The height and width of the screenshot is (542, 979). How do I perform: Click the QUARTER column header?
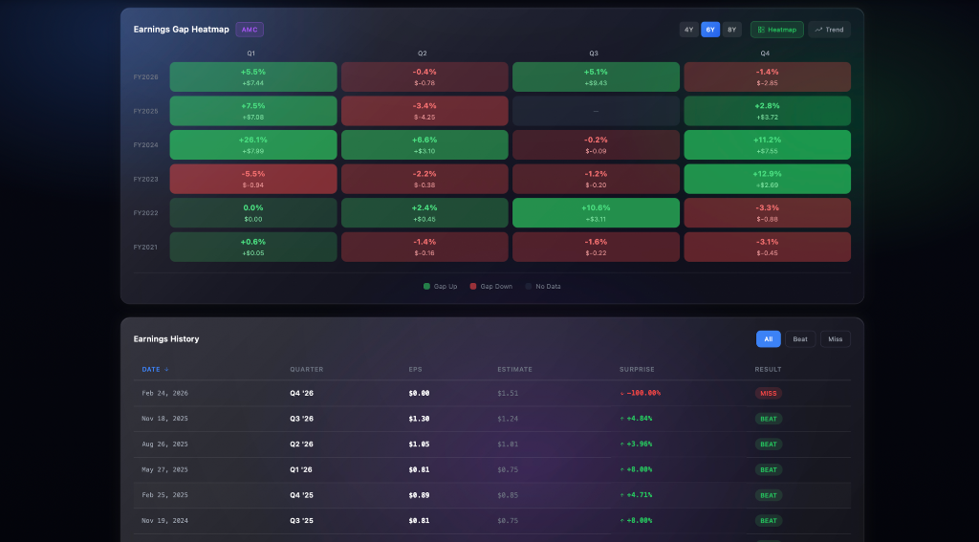coord(307,370)
